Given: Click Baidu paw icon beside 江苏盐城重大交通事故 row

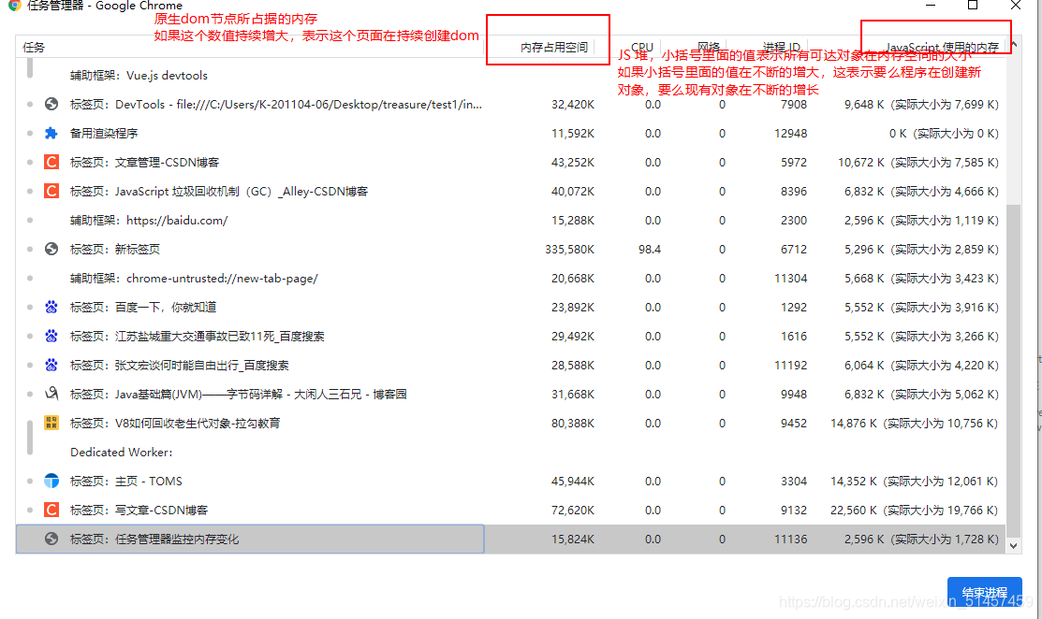Looking at the screenshot, I should [x=51, y=336].
